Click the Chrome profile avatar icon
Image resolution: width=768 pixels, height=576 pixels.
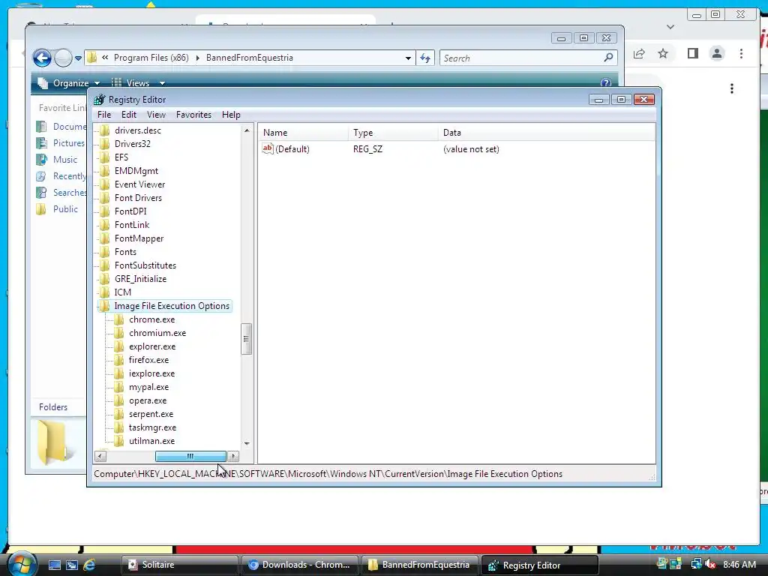click(x=717, y=53)
